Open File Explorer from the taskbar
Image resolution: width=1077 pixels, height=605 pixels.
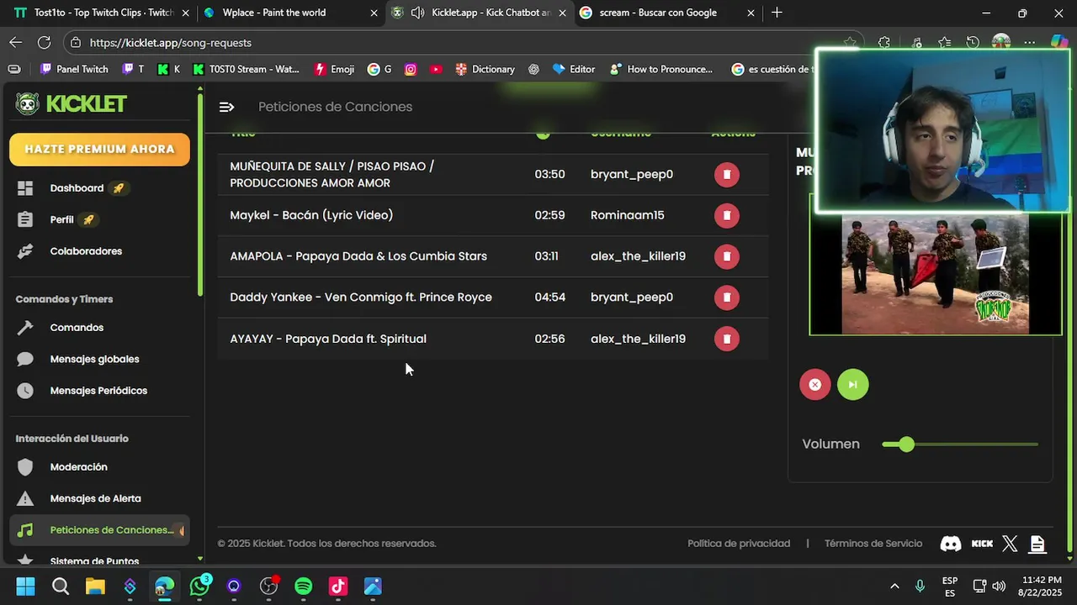(95, 586)
